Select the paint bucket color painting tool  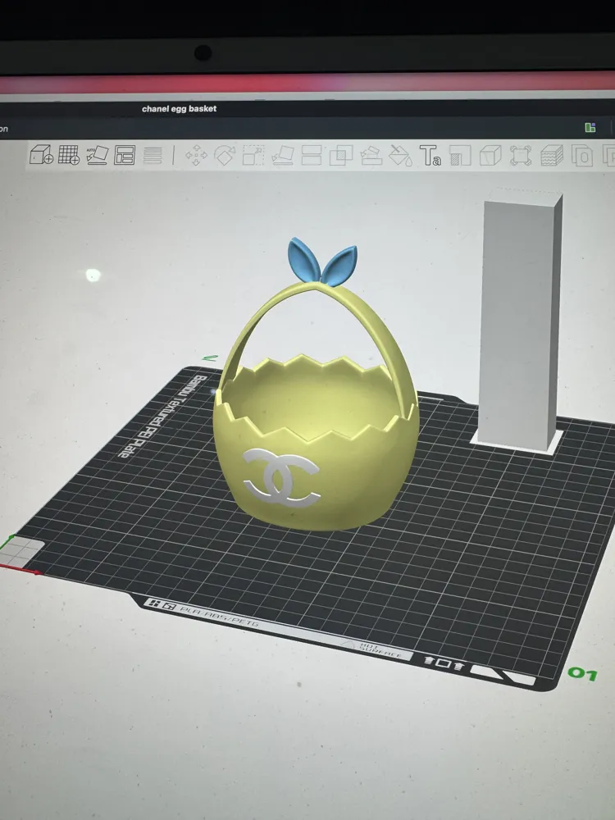click(x=401, y=155)
